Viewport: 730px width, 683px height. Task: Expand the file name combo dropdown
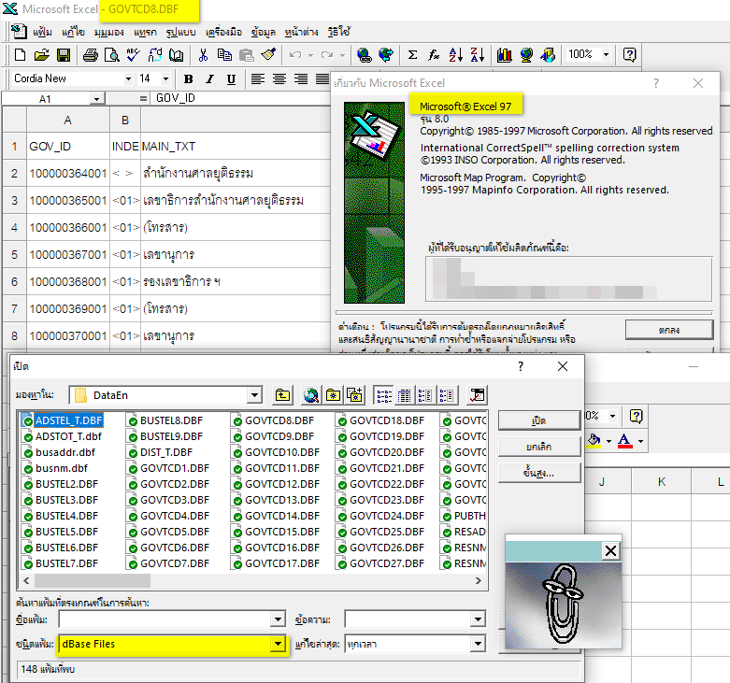coord(278,619)
